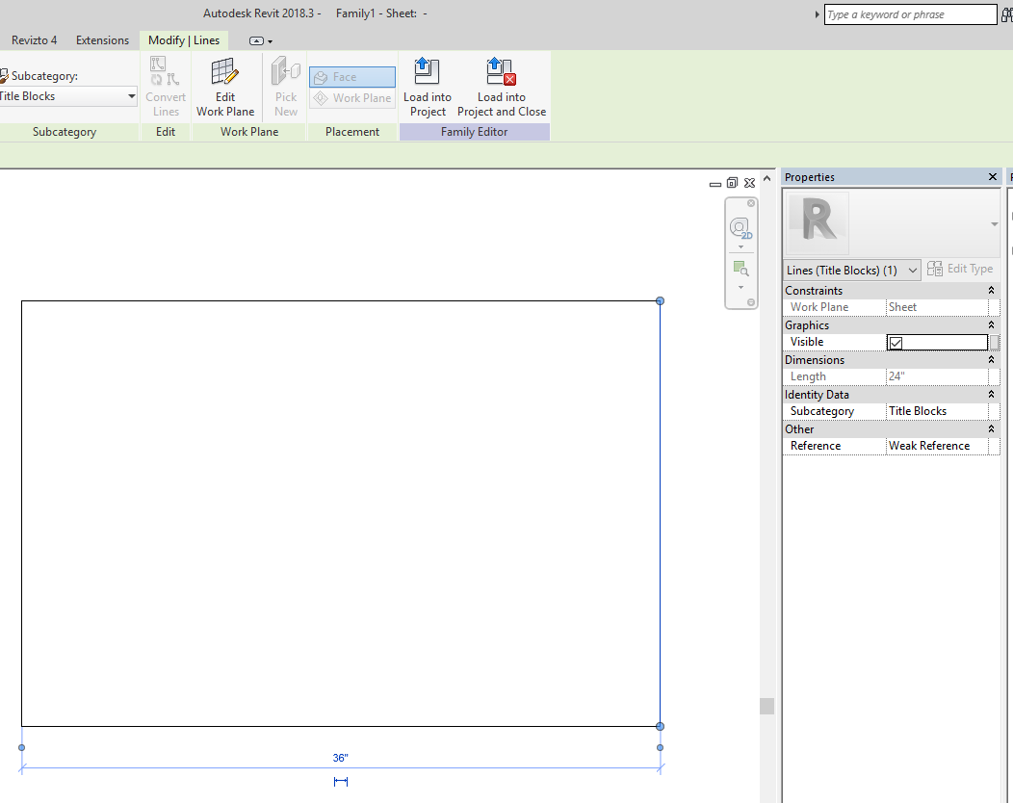
Task: Click the keyword search input field
Action: [x=909, y=14]
